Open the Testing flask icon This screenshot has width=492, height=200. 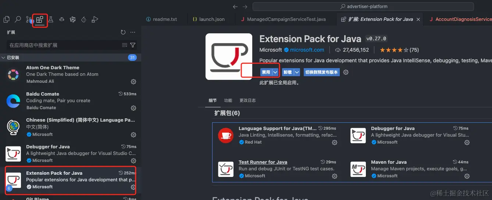point(51,20)
